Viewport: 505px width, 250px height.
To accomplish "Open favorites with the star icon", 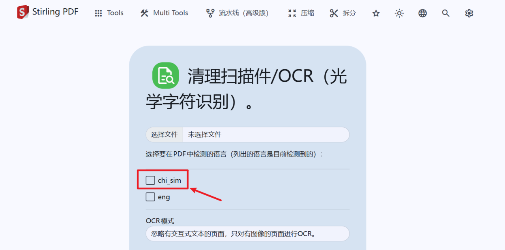I will 376,13.
